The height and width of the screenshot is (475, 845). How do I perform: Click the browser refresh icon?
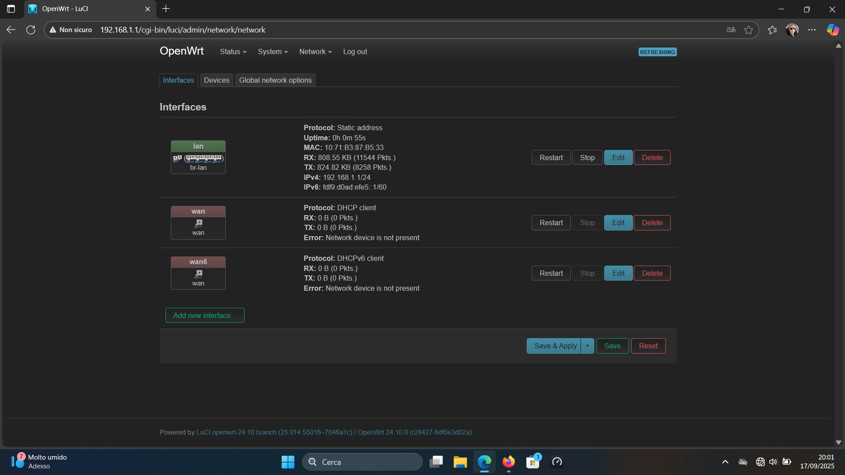31,30
